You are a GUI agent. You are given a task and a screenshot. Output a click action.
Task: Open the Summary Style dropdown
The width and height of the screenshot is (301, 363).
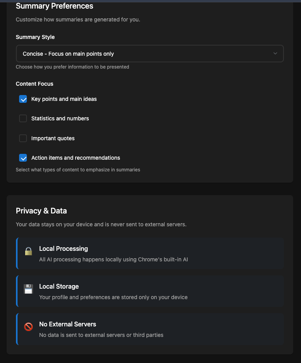point(150,54)
